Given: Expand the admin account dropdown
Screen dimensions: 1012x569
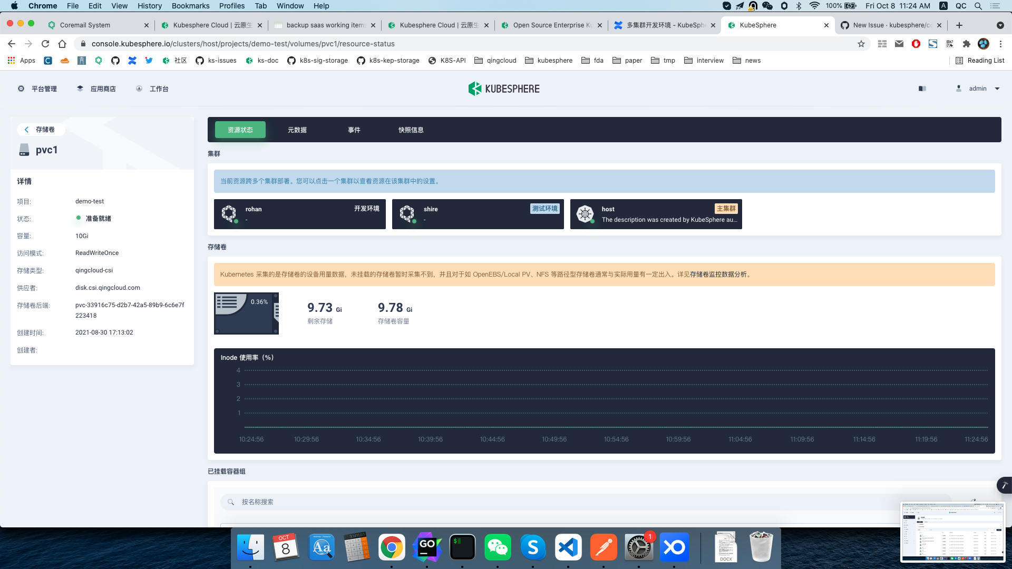Looking at the screenshot, I should click(997, 89).
